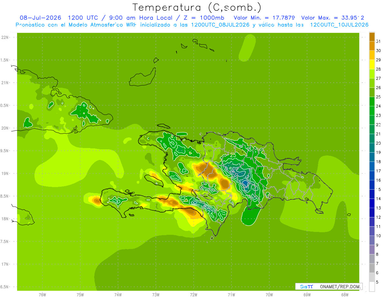This screenshot has width=387, height=299.
Task: Click the '31' value on color scale
Action: click(x=379, y=41)
